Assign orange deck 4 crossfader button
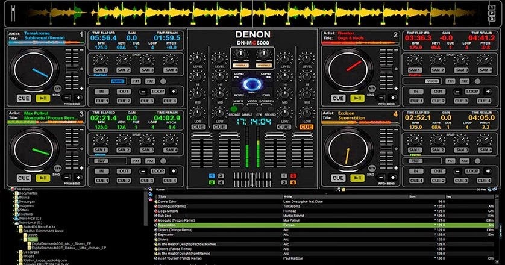 click(x=293, y=182)
